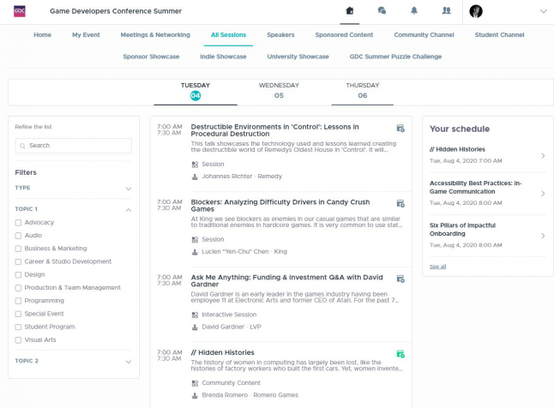This screenshot has height=408, width=554.
Task: Open the chat messages icon
Action: click(382, 11)
